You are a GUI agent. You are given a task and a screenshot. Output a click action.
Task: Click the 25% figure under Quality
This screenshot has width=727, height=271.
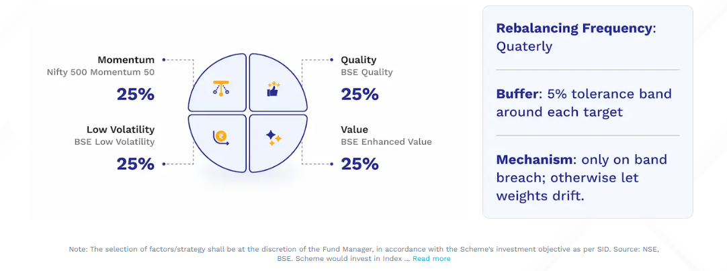359,94
